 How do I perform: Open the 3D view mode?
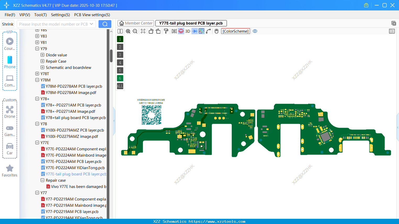(188, 31)
